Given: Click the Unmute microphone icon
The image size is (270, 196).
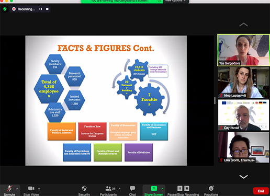Looking at the screenshot, I should pos(9,189).
